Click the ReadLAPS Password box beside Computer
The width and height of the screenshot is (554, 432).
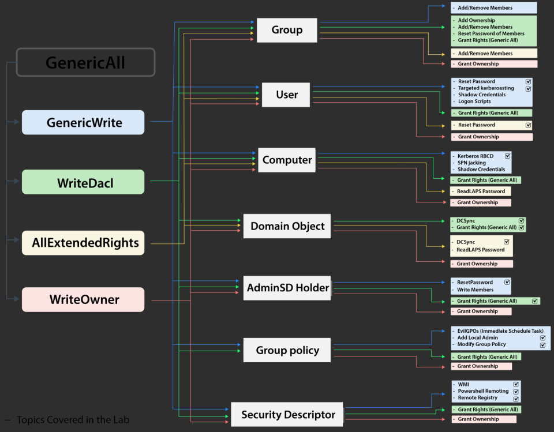tap(480, 191)
